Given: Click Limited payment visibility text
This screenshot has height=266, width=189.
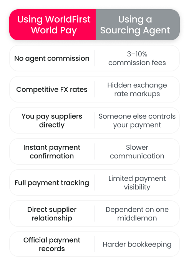Looking at the screenshot, I should (x=137, y=183).
